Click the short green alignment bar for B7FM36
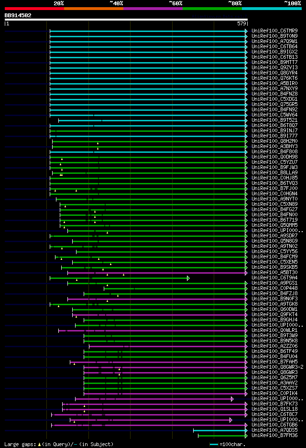 (x=222, y=436)
